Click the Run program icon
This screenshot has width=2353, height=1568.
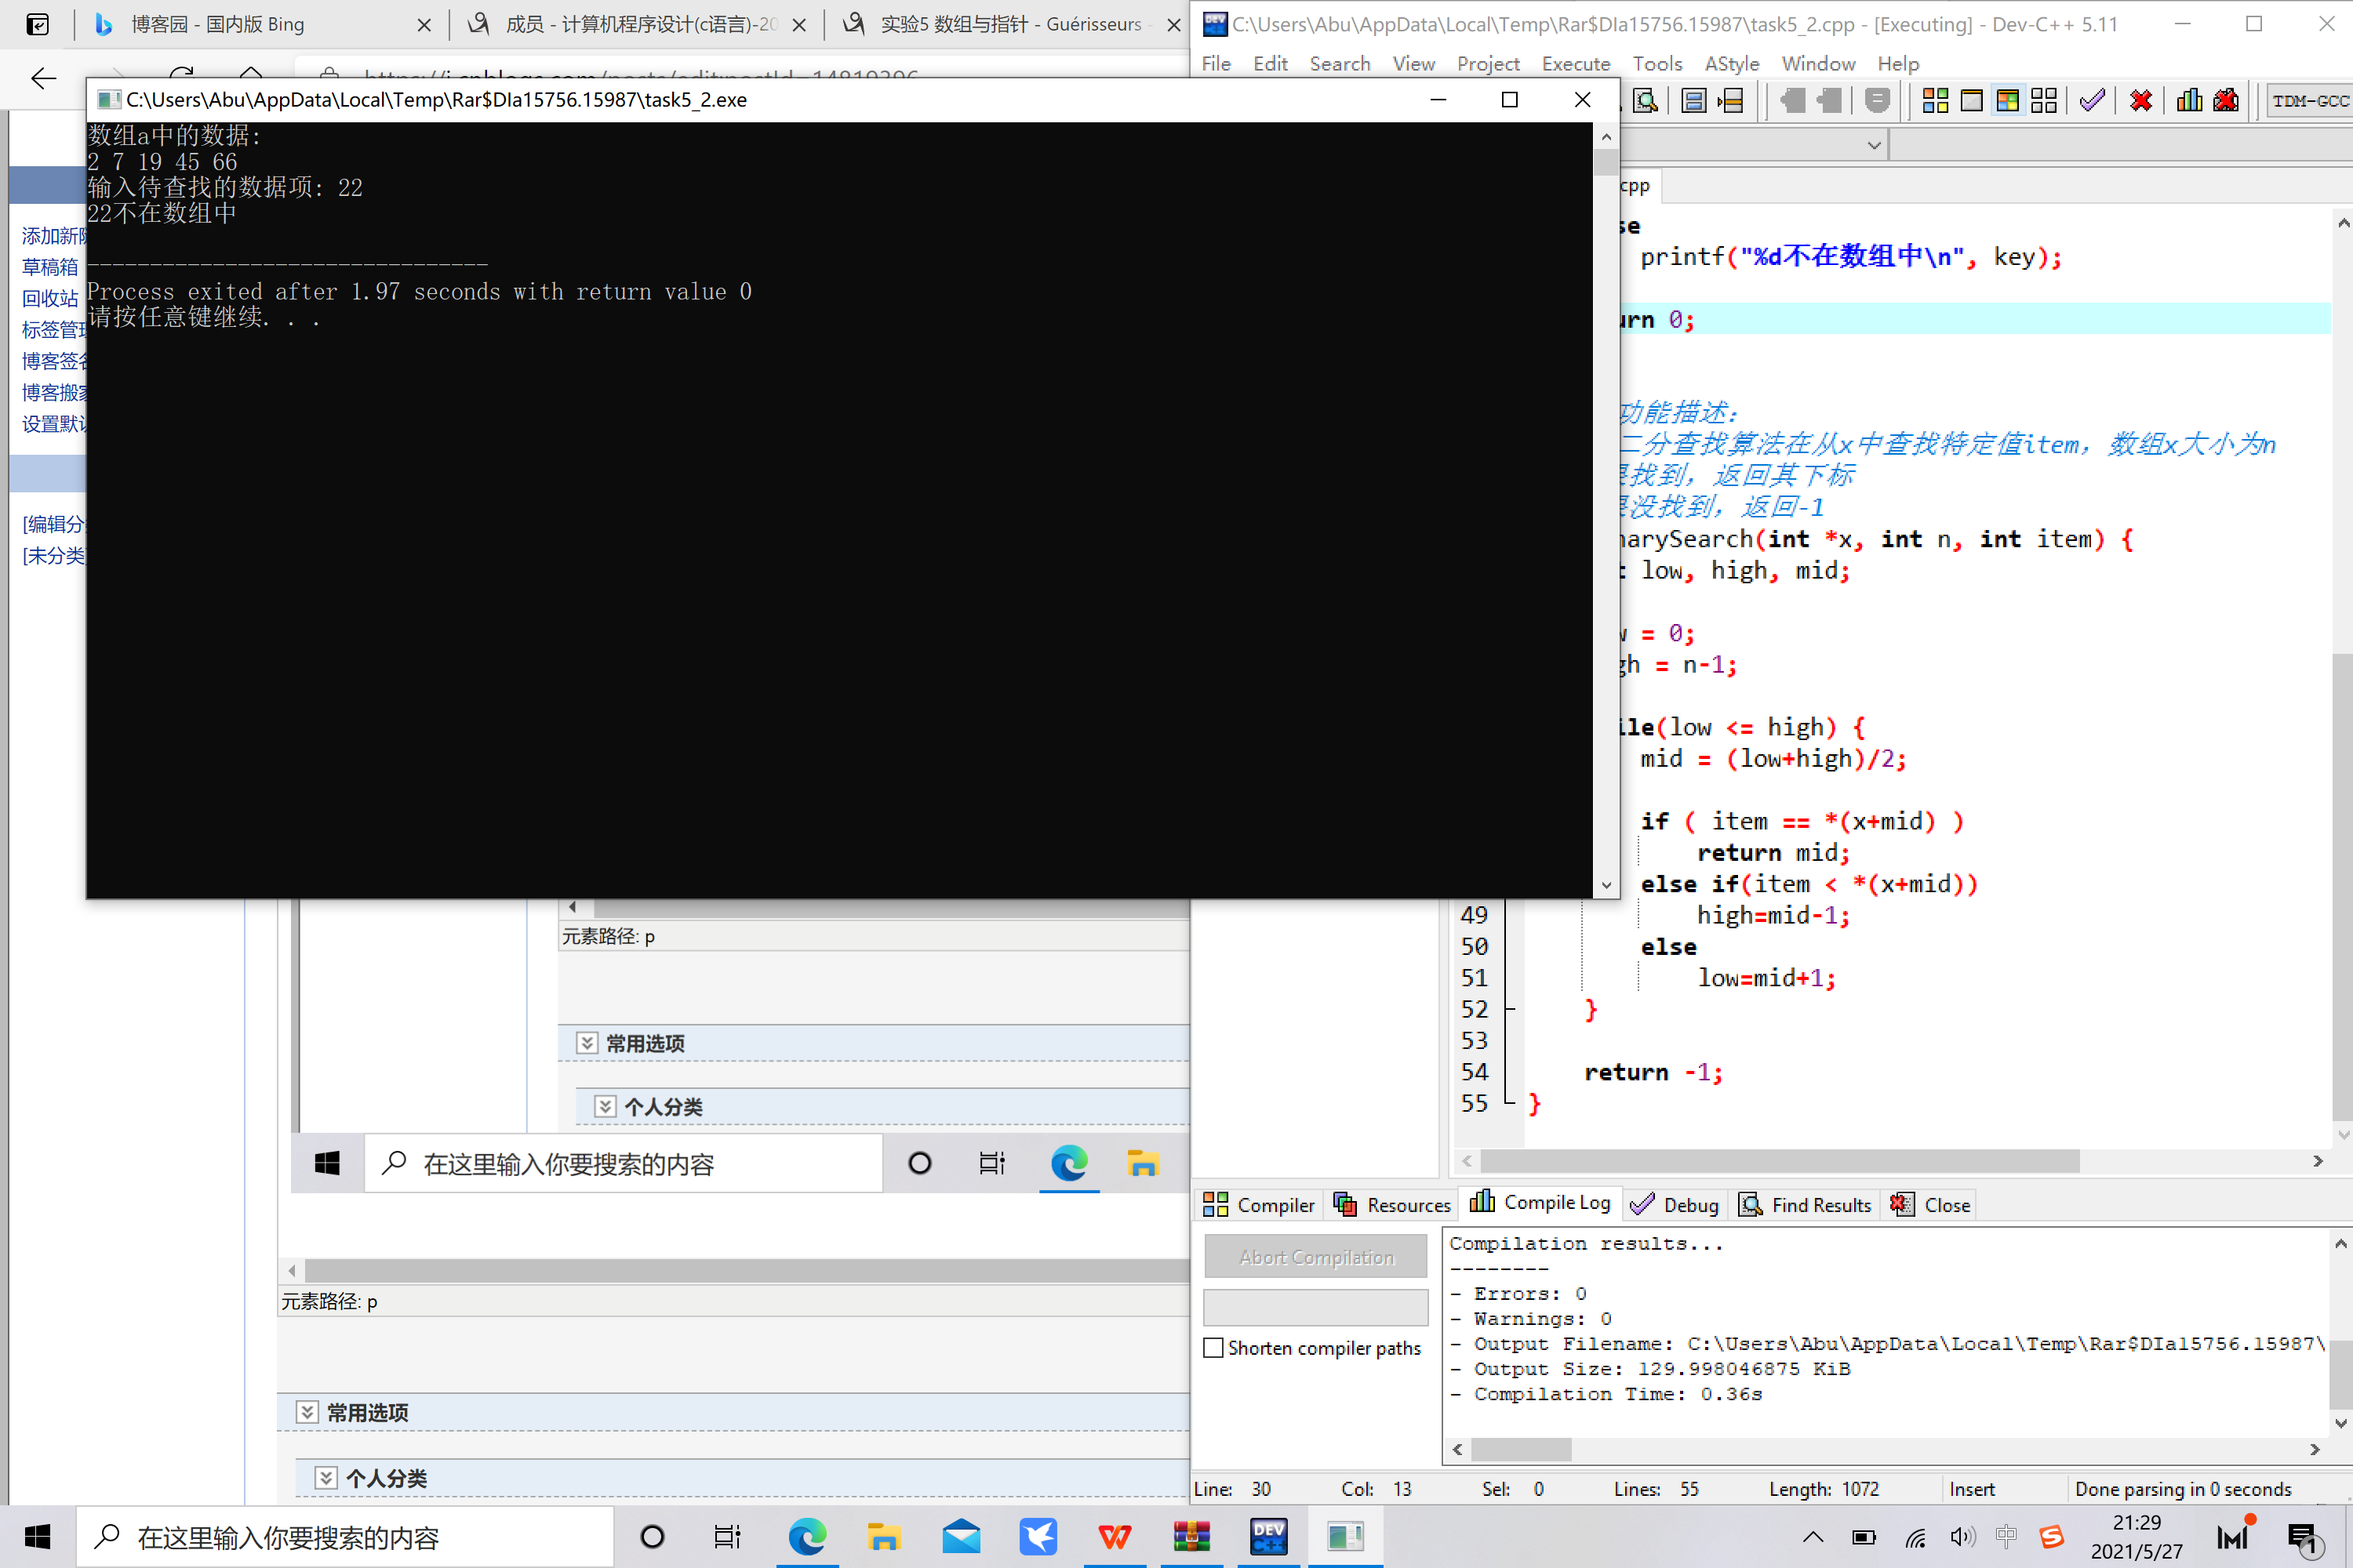(1971, 100)
